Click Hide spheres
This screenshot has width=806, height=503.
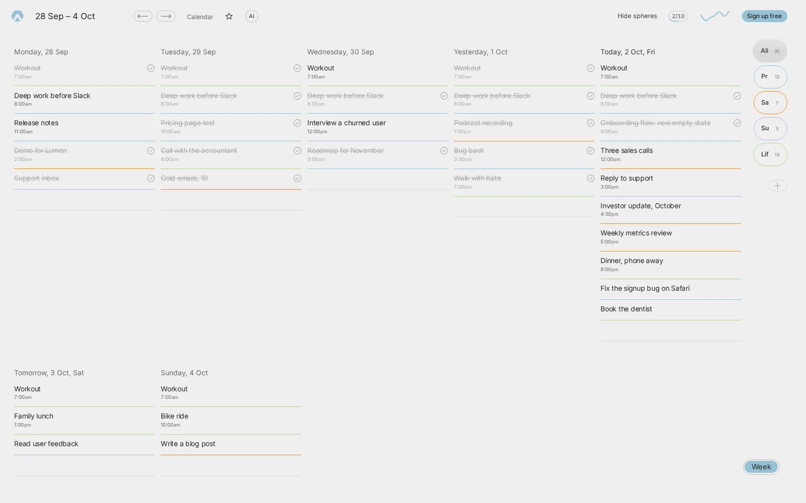637,16
